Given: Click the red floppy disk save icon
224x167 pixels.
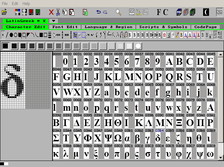Looking at the screenshot, I should click(x=31, y=12).
